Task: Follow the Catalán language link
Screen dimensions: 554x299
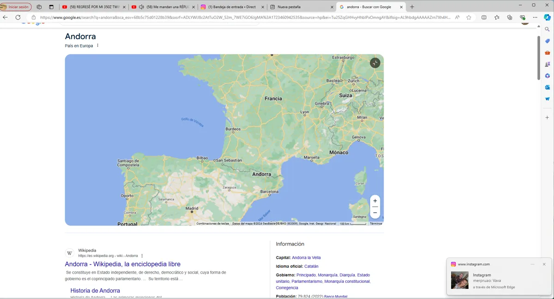Action: click(x=311, y=266)
